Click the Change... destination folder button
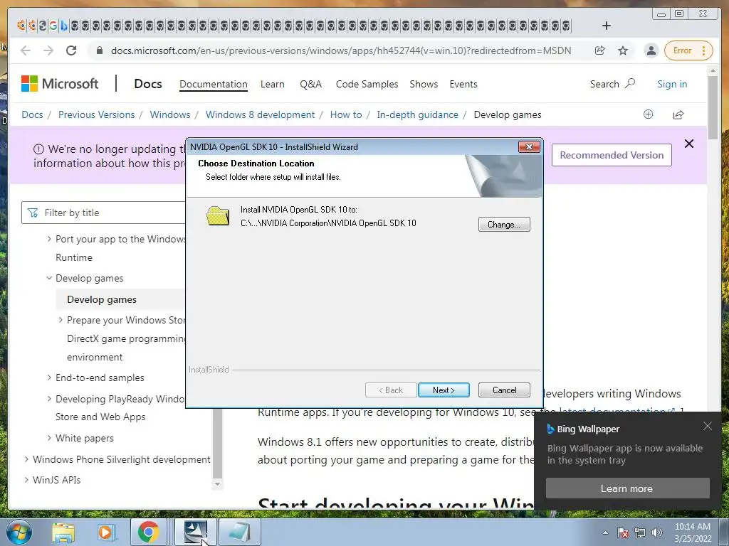 click(x=504, y=224)
